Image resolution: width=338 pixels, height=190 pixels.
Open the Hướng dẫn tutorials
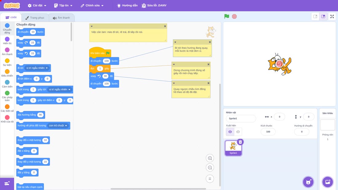tap(127, 6)
